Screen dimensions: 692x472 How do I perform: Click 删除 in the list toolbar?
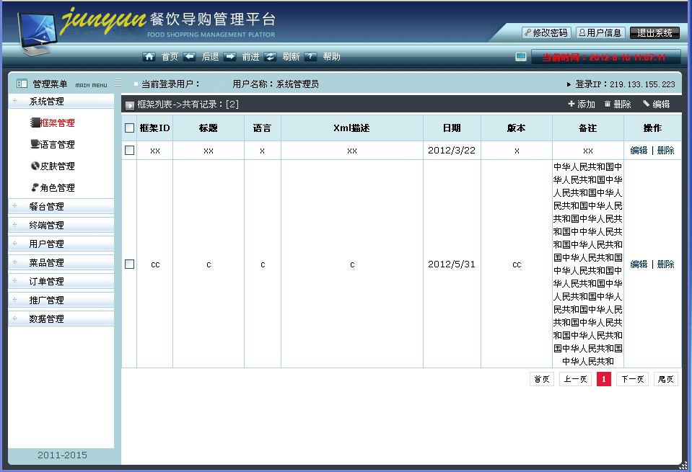click(618, 104)
